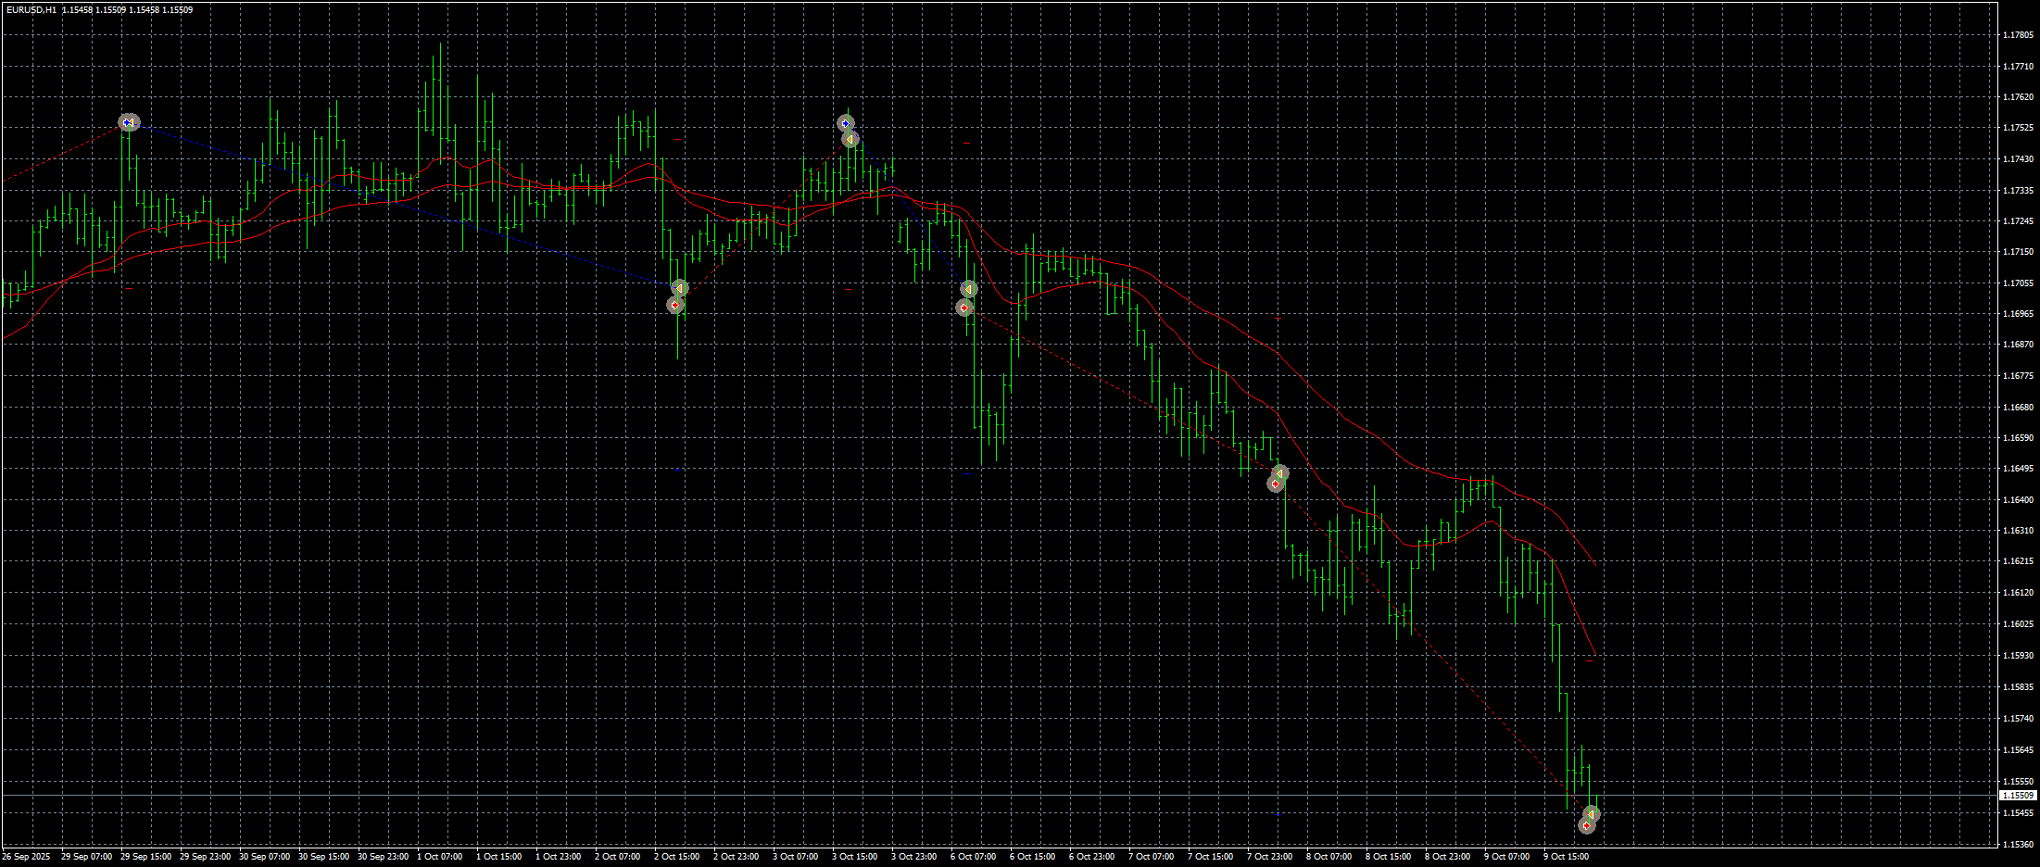Viewport: 2040px width, 867px height.
Task: Click the red sell arrow near 7 Oct 23:00
Action: click(x=1276, y=484)
